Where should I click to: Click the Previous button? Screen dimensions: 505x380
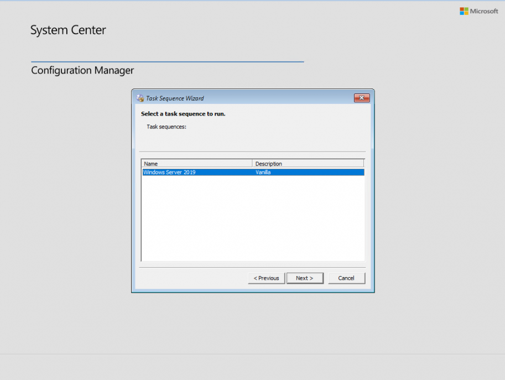266,278
